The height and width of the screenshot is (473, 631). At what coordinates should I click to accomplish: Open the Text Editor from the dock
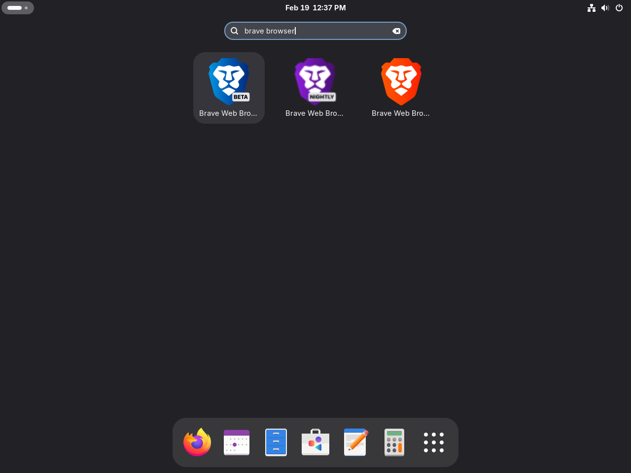pos(354,442)
